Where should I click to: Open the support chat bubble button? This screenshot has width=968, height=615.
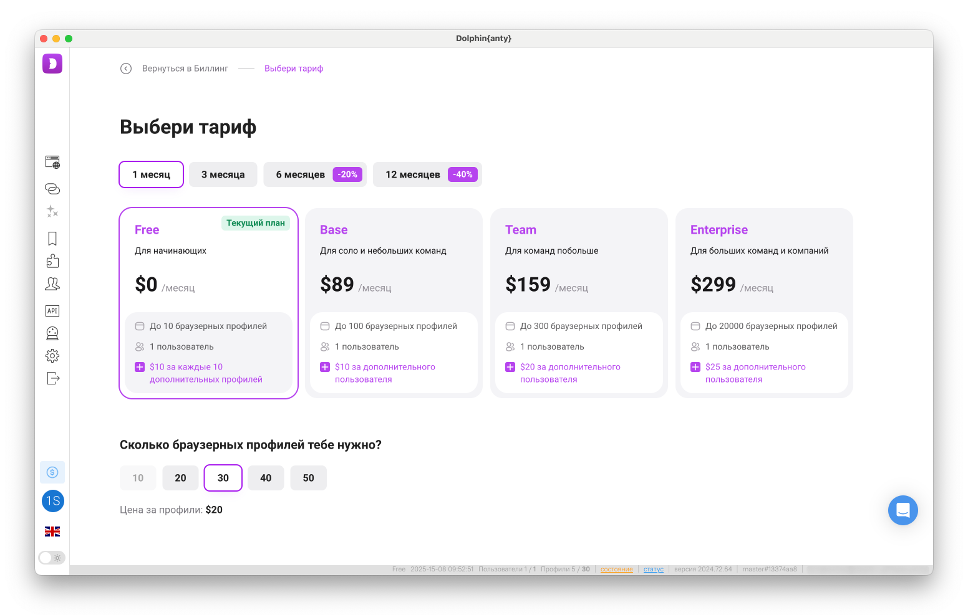click(903, 510)
